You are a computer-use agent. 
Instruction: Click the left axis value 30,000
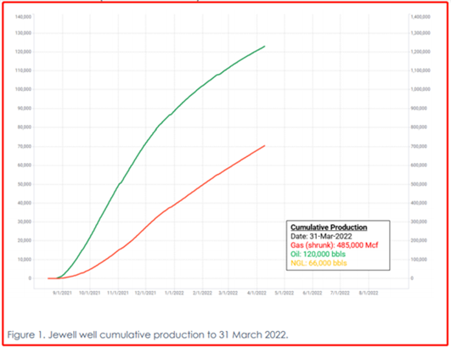pyautogui.click(x=24, y=222)
